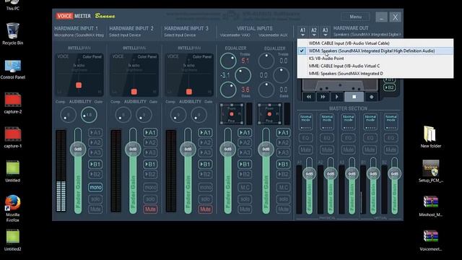
Task: Click the Voicemeeter AUX surround panner
Action: (269, 114)
